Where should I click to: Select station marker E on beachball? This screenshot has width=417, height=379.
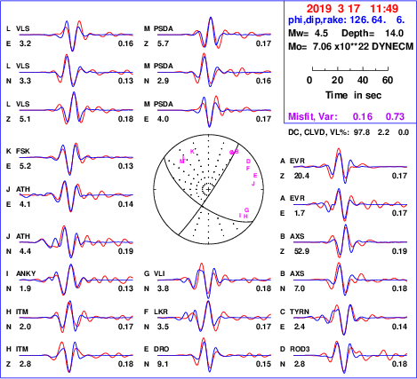pyautogui.click(x=255, y=176)
